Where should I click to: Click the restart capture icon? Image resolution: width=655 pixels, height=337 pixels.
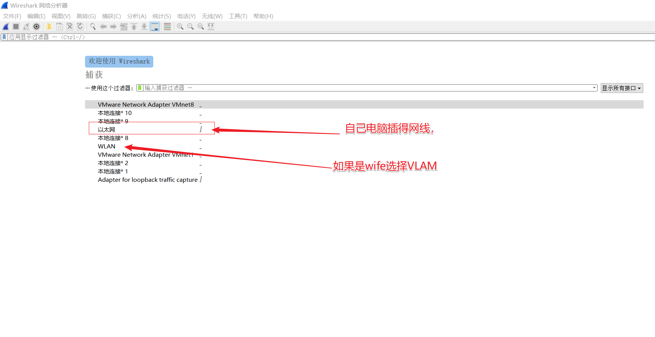point(26,27)
